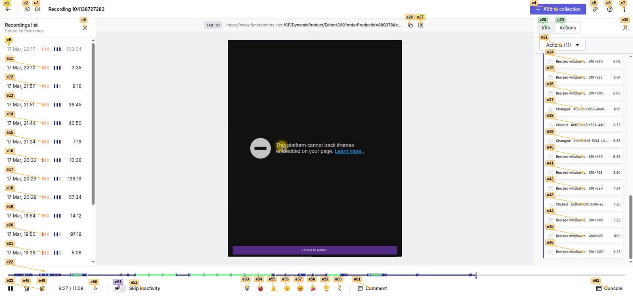
Task: Click the Recordings list vertical scrollbar
Action: [93, 124]
